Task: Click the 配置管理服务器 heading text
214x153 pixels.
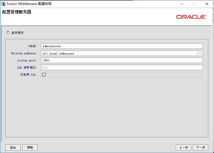Action: (17, 12)
